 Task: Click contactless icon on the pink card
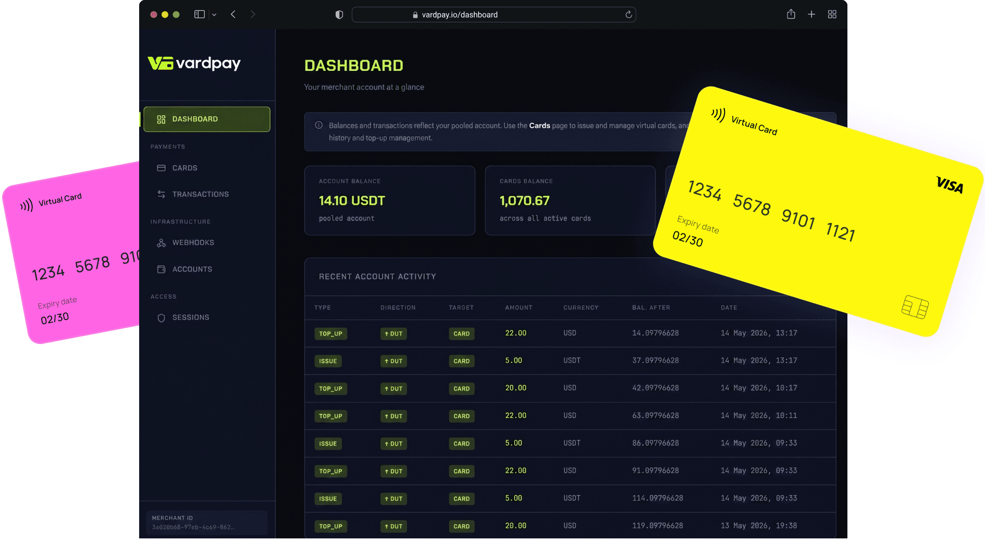coord(27,205)
